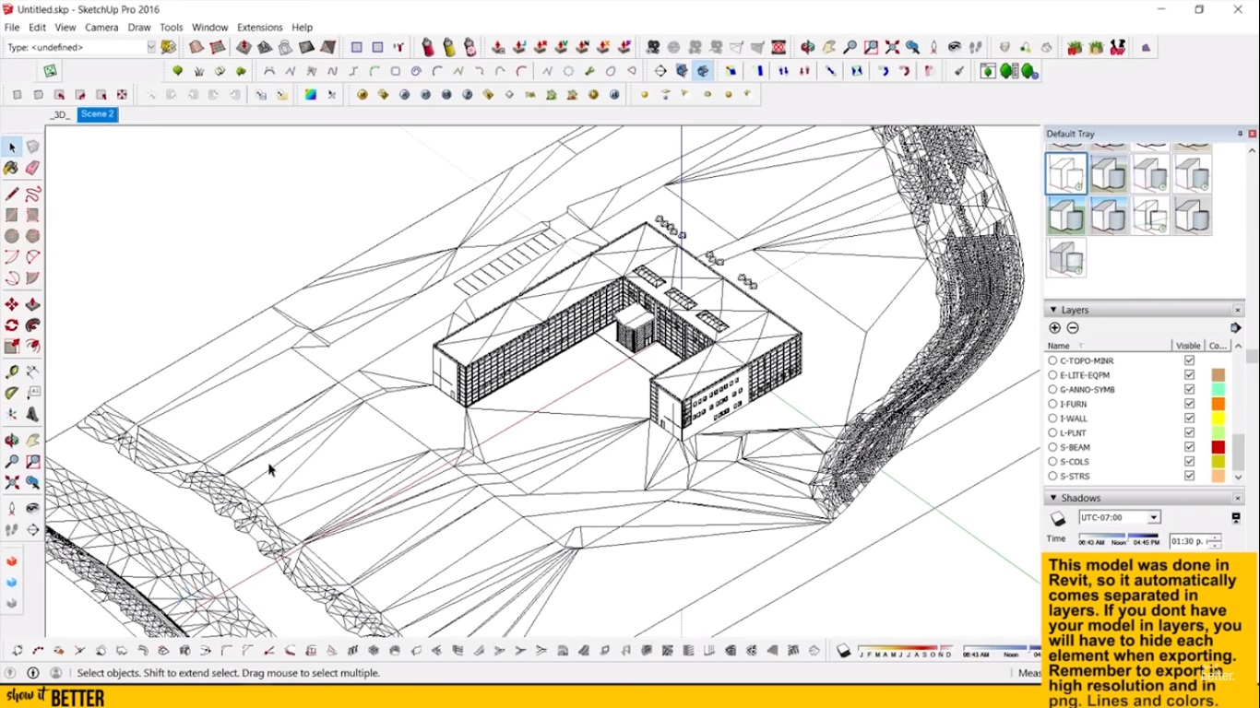The width and height of the screenshot is (1260, 708).
Task: Select the Zoom Window tool
Action: point(33,461)
